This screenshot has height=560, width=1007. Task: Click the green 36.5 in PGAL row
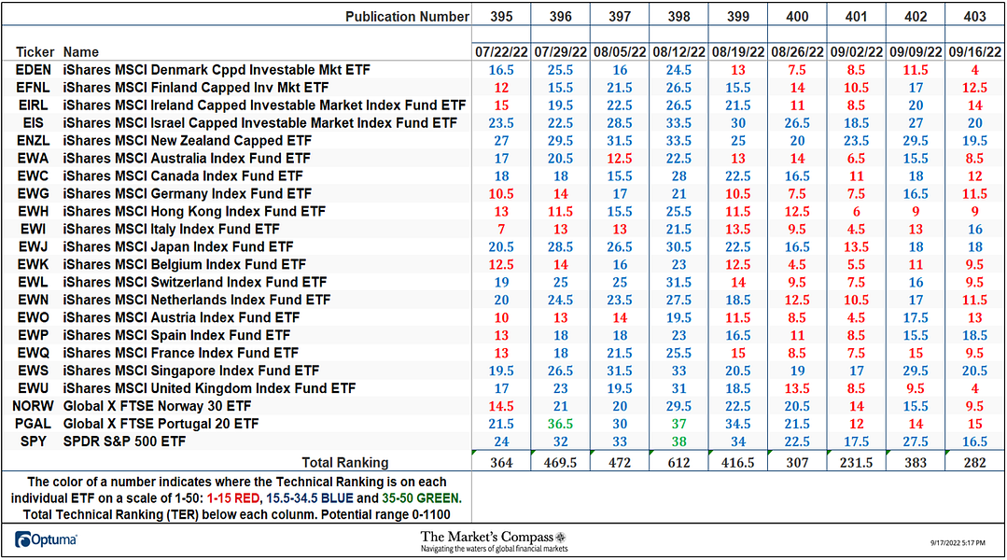click(561, 424)
